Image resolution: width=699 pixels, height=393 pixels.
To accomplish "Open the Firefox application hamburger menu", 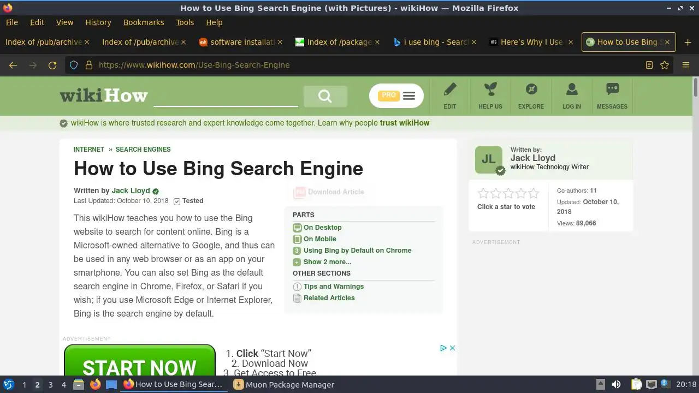I will (686, 65).
